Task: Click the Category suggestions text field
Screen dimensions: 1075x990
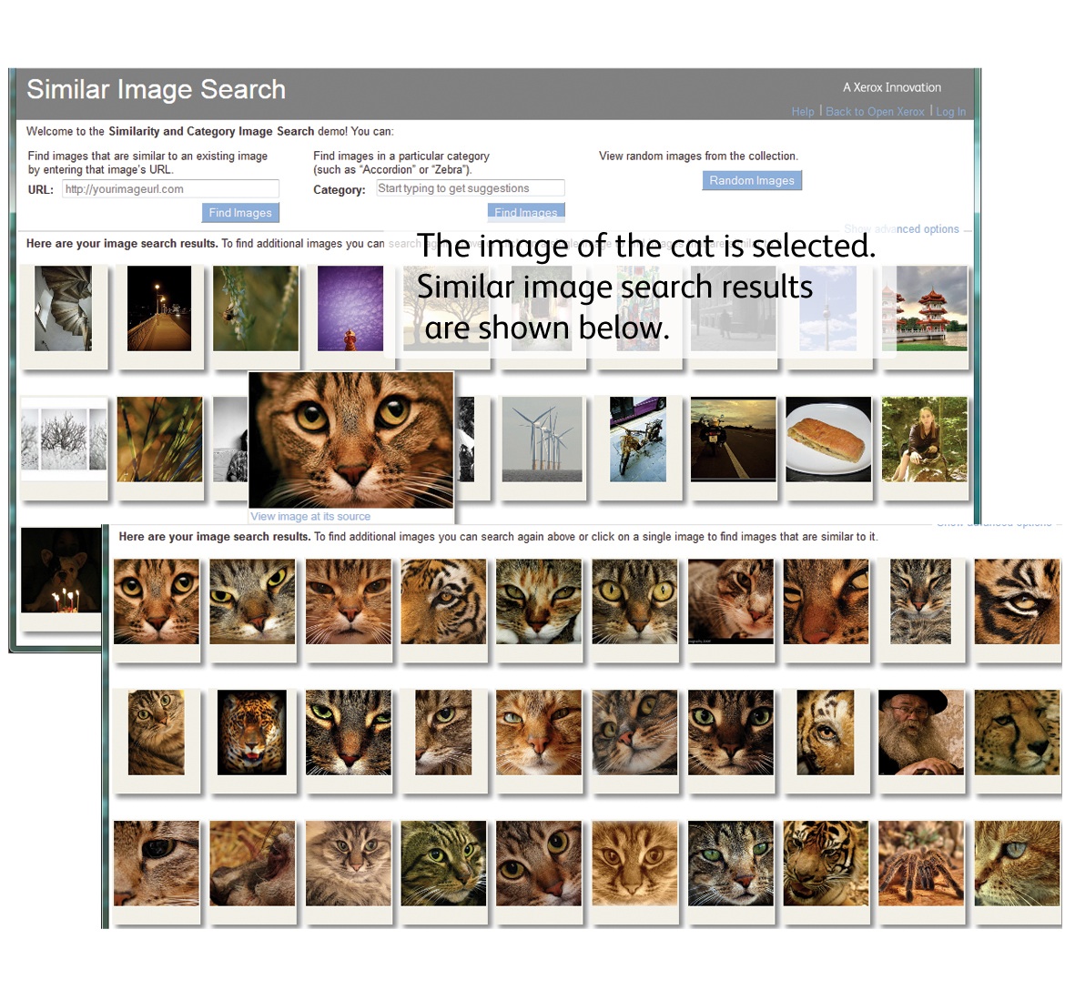Action: click(x=470, y=188)
